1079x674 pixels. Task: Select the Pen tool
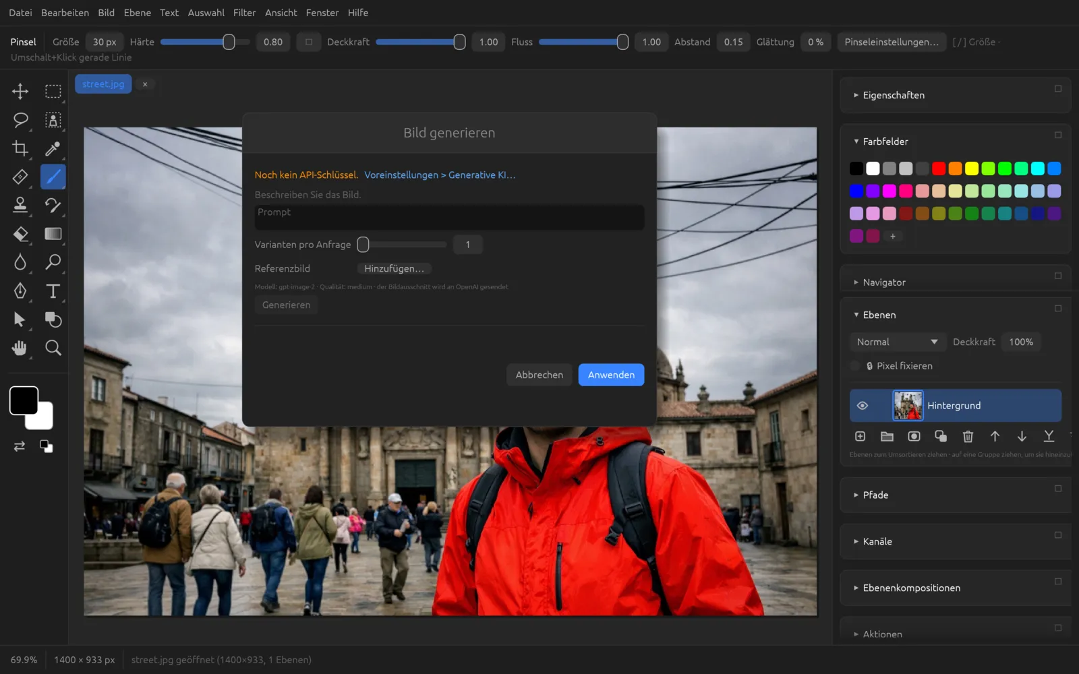click(x=20, y=290)
